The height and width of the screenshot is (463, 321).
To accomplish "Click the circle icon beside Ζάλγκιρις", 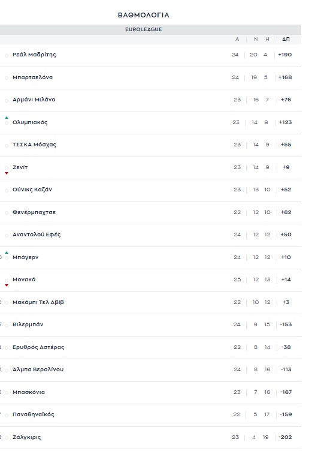I will pos(7,438).
